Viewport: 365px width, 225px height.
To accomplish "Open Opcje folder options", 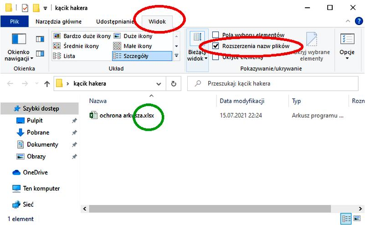I will 347,46.
